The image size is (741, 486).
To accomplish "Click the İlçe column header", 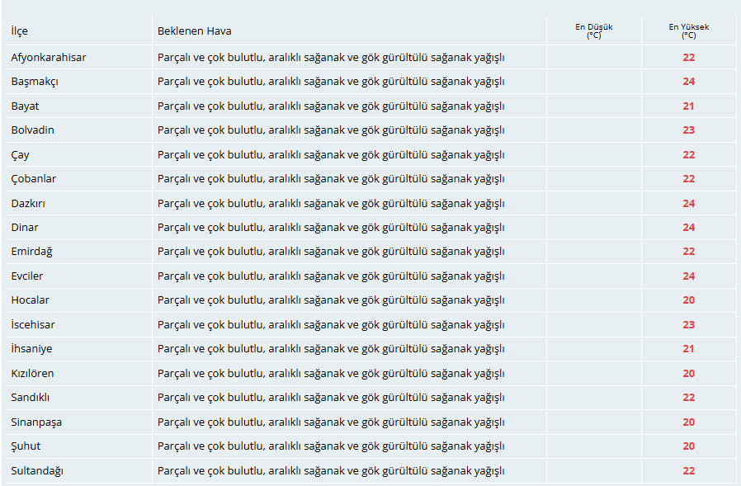I will (19, 31).
